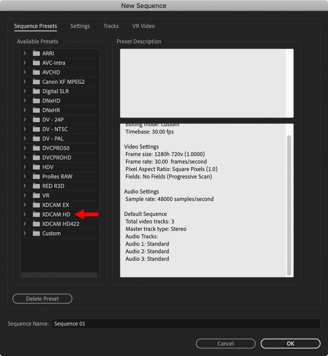Click the Sequence Name input field
The image size is (328, 356).
tap(186, 324)
